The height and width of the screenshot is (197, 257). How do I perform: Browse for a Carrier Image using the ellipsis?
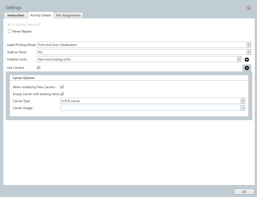pos(243,108)
